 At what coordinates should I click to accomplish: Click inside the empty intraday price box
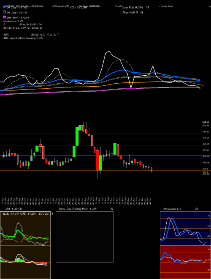[x=84, y=237]
